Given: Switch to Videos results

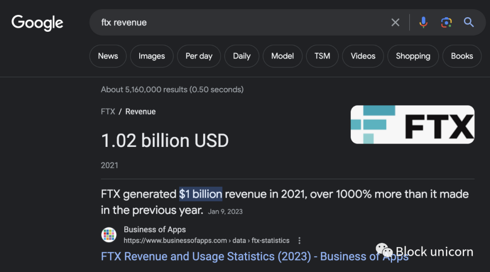Looking at the screenshot, I should [x=363, y=56].
